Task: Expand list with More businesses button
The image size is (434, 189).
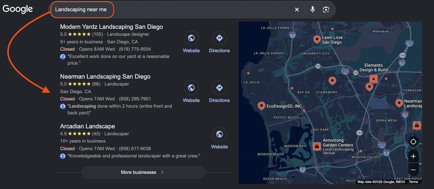Action: tap(143, 172)
